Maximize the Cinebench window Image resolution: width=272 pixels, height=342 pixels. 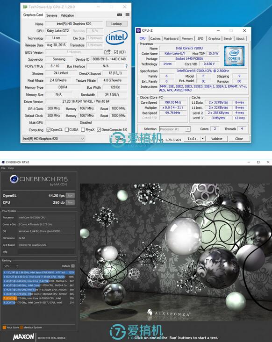[258, 162]
